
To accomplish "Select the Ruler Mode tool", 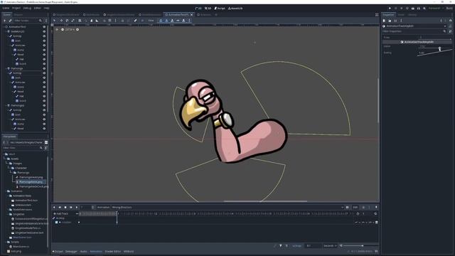I will coord(97,21).
